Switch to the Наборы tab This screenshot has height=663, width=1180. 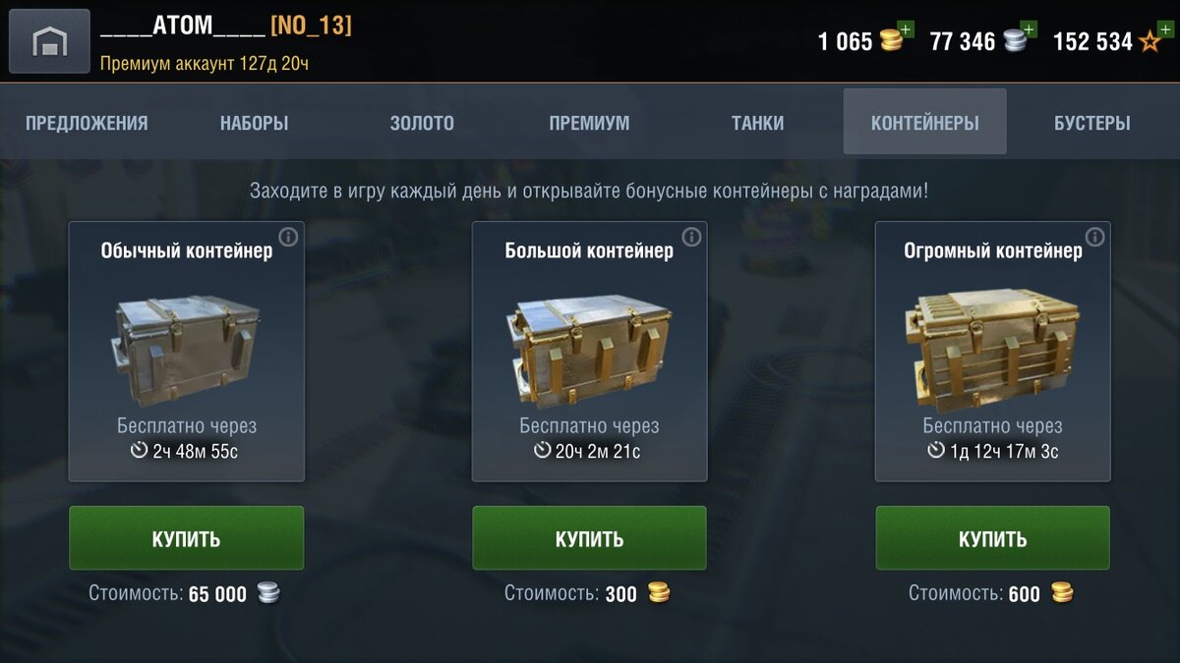254,123
